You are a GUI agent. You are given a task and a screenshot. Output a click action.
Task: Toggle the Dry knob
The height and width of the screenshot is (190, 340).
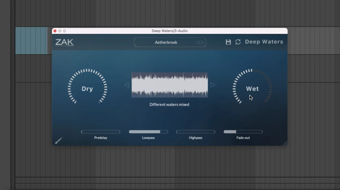tap(87, 88)
